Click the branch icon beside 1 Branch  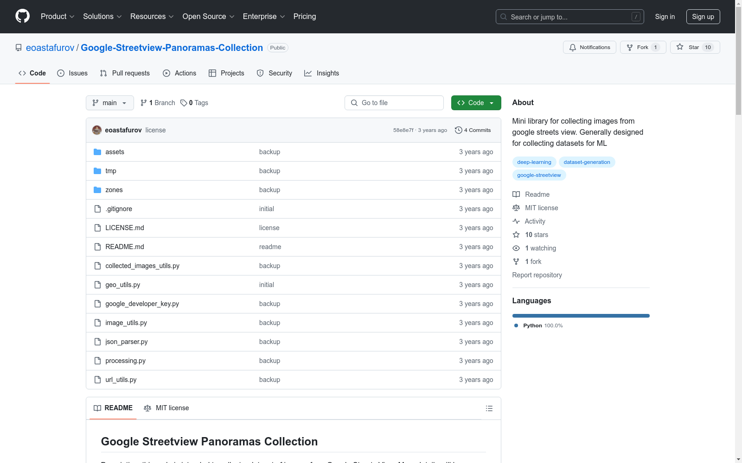point(144,103)
